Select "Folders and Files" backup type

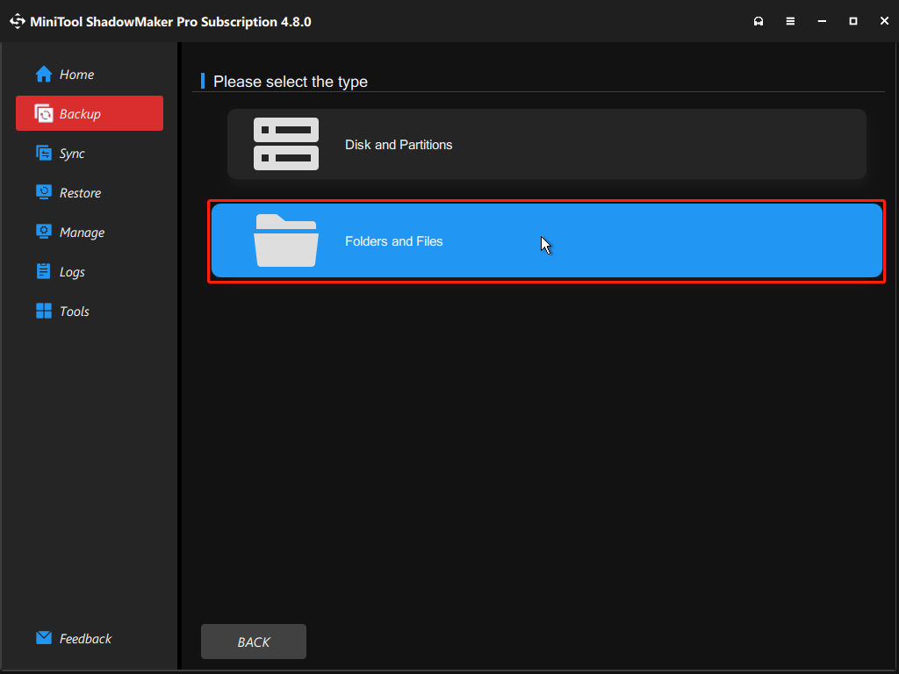(544, 242)
